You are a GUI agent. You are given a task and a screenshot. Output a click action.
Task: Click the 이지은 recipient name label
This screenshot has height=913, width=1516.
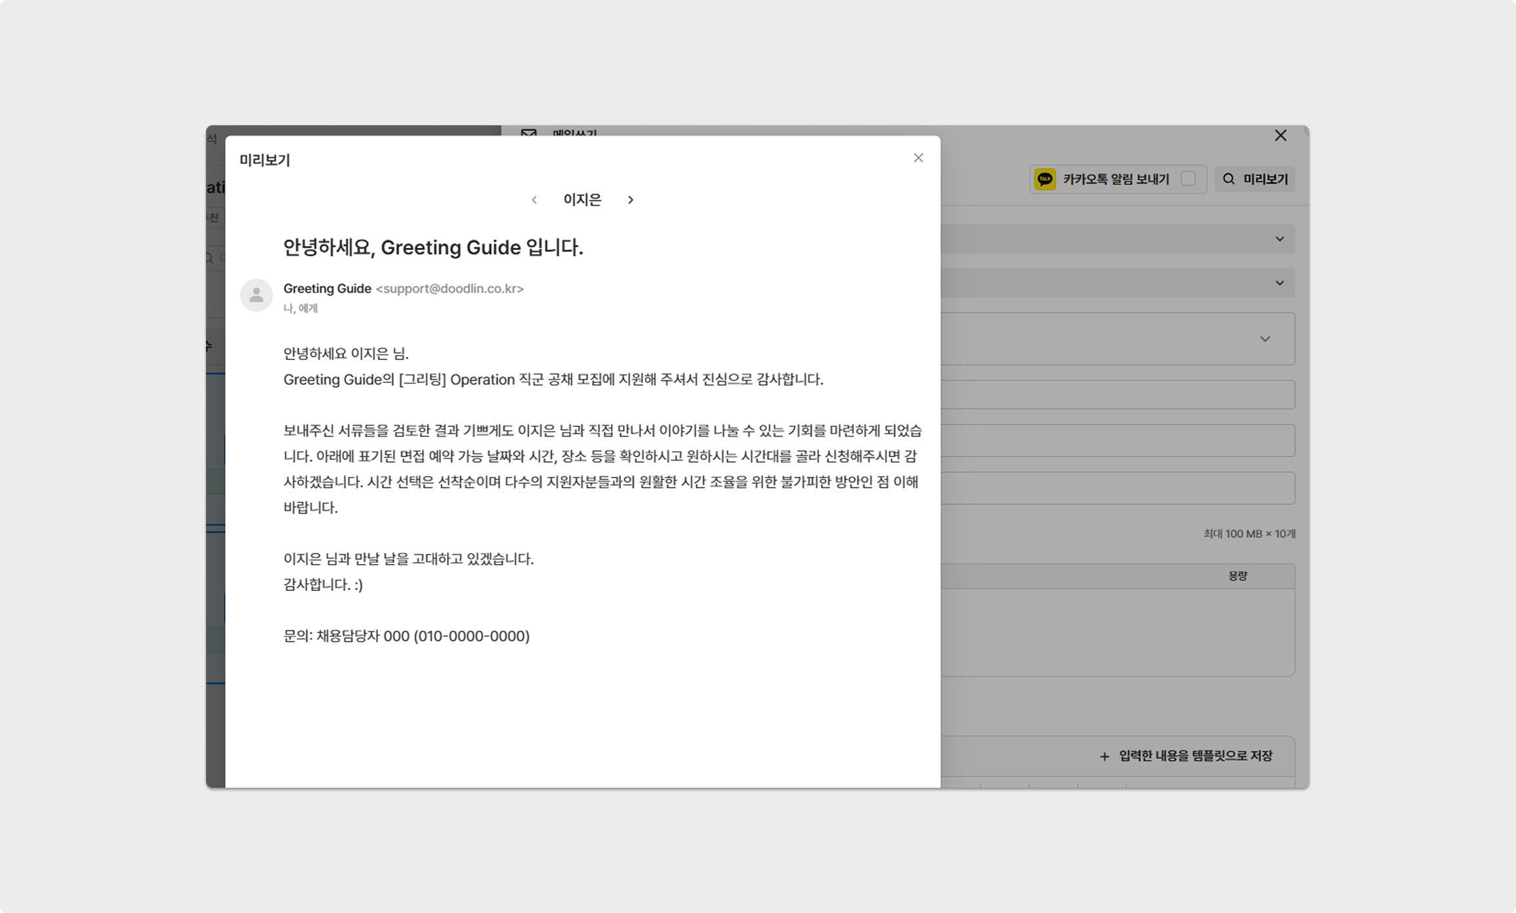coord(582,200)
